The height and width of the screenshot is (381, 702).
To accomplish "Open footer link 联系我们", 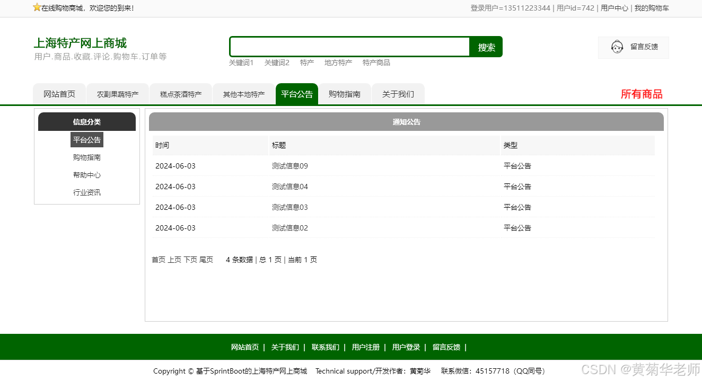I will click(326, 347).
